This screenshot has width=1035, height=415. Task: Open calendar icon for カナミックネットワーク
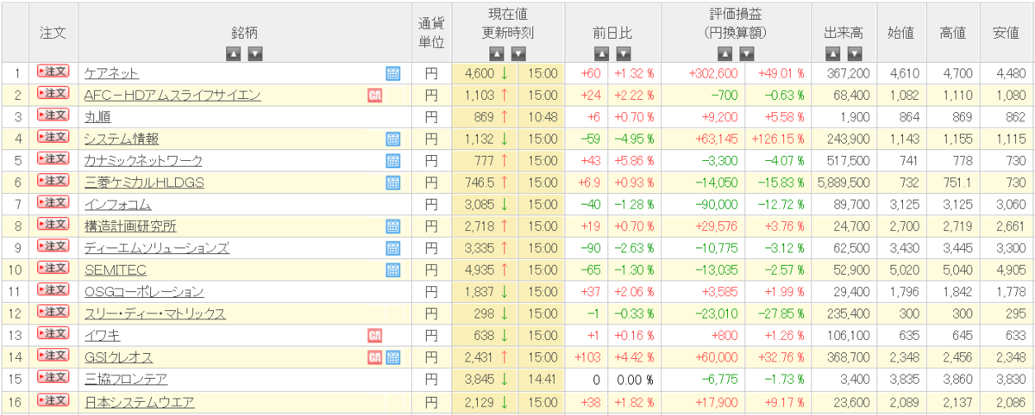tap(393, 160)
